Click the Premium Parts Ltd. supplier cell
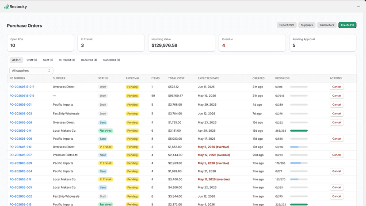This screenshot has width=366, height=206. tap(65, 155)
